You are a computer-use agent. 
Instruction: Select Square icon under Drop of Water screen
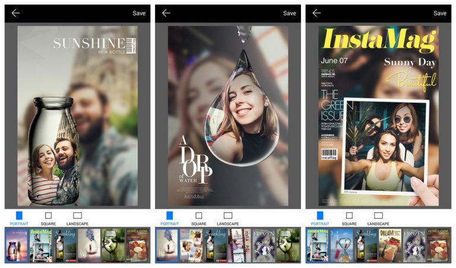(x=199, y=215)
